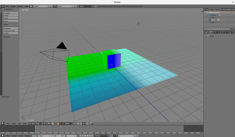Viewport: 235px width, 137px height.
Task: Open the Render Layers properties tab icon
Action: [x=213, y=32]
